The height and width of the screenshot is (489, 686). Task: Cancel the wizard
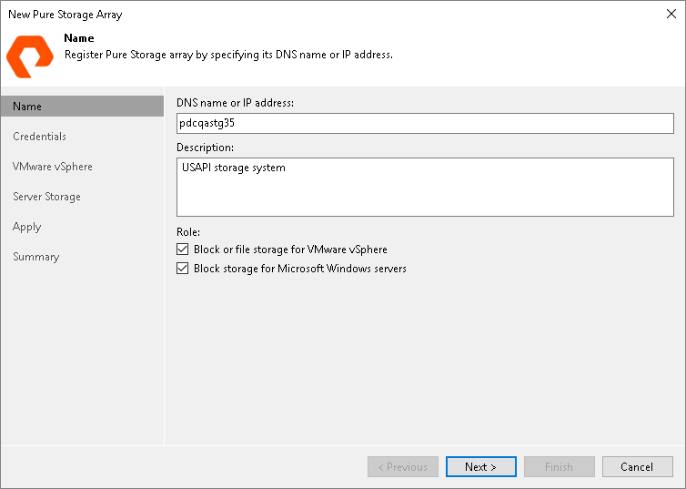click(638, 466)
